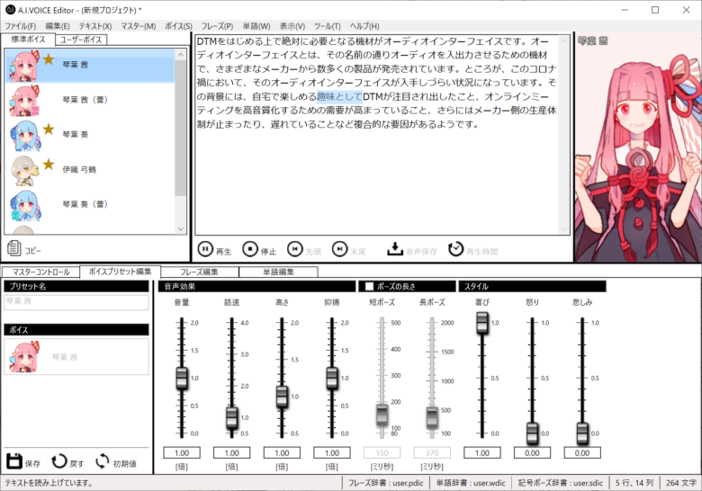Screen dimensions: 702x491
Task: Switch to ユーザーボイス tab
Action: (x=81, y=40)
